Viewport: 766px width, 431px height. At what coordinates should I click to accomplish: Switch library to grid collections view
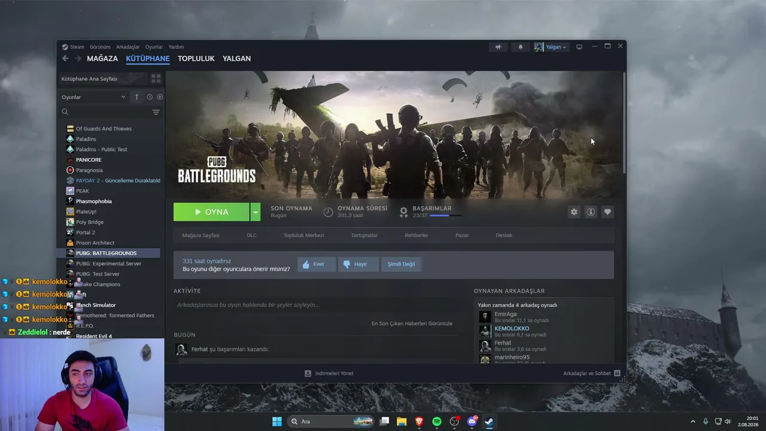pos(156,78)
